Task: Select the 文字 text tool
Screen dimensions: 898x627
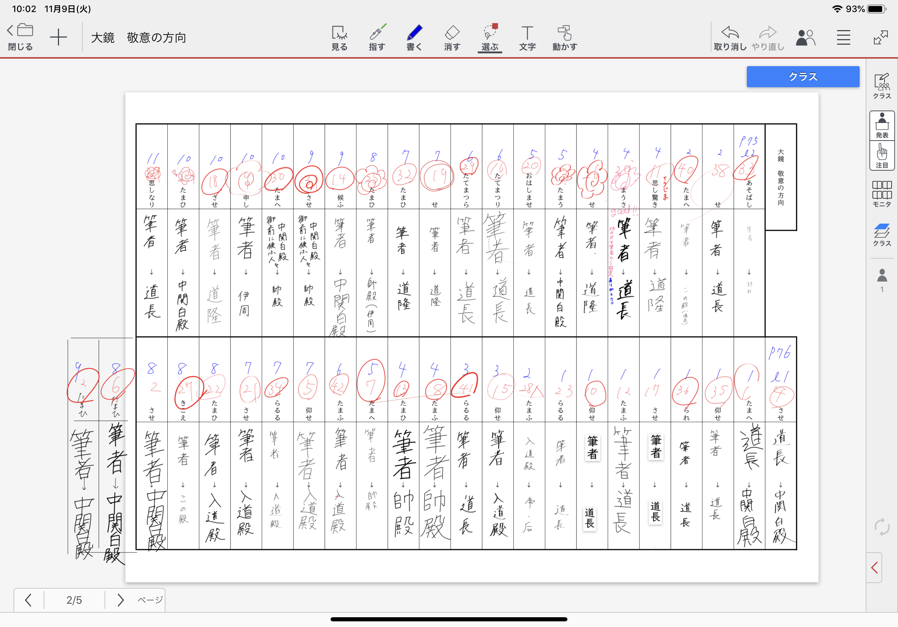Action: 527,38
